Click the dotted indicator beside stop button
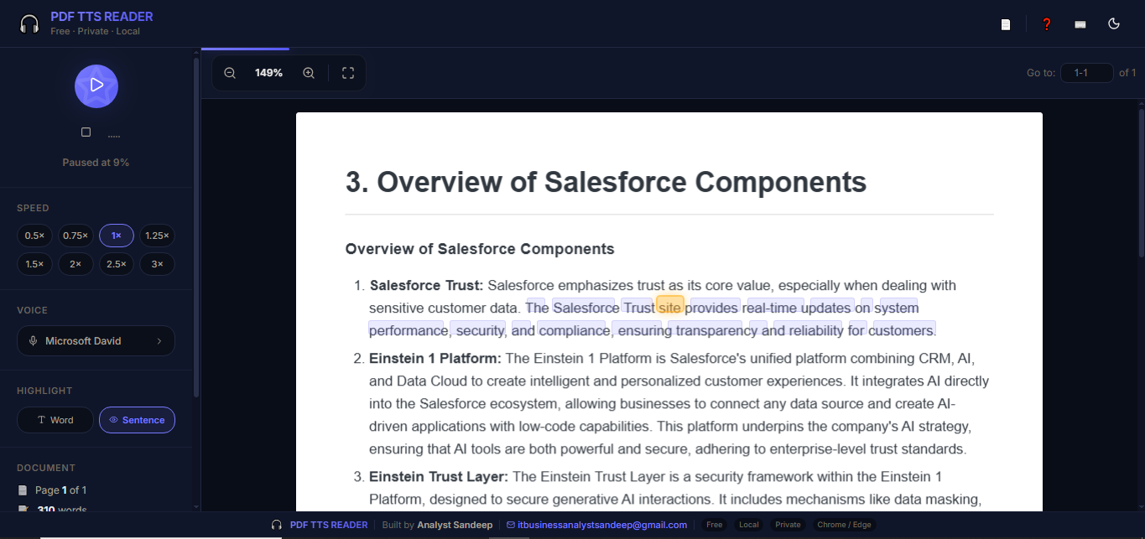This screenshot has width=1145, height=539. [x=114, y=136]
